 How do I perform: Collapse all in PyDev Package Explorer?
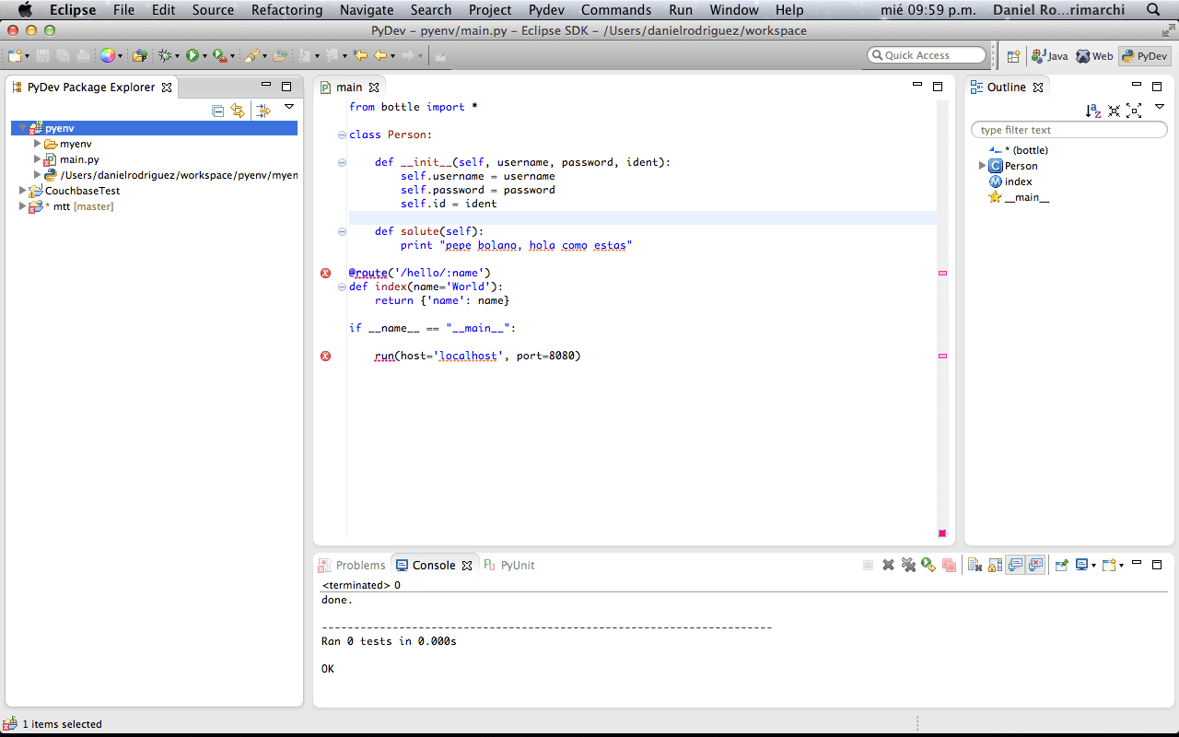point(218,111)
